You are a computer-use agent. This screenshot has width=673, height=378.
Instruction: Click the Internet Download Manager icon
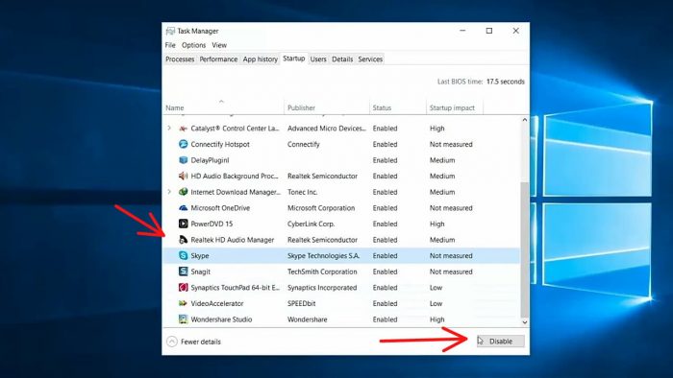(x=184, y=192)
